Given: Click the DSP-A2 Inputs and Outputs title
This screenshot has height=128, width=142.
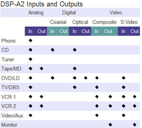Looking at the screenshot, I should [42, 4].
